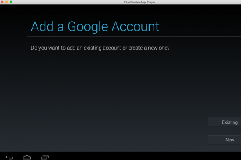Minimize BlueStacks using the yellow button
This screenshot has height=160, width=241.
pos(6,2)
